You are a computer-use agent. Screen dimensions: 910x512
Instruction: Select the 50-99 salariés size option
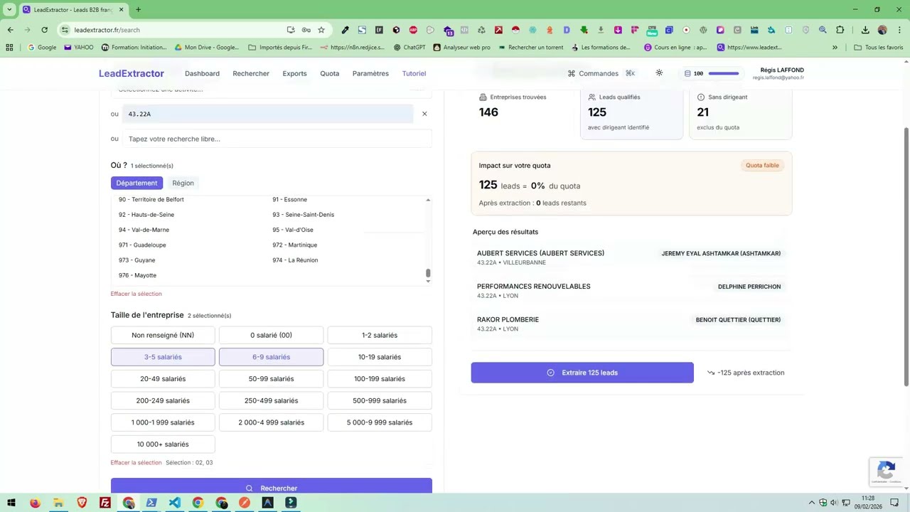coord(271,379)
